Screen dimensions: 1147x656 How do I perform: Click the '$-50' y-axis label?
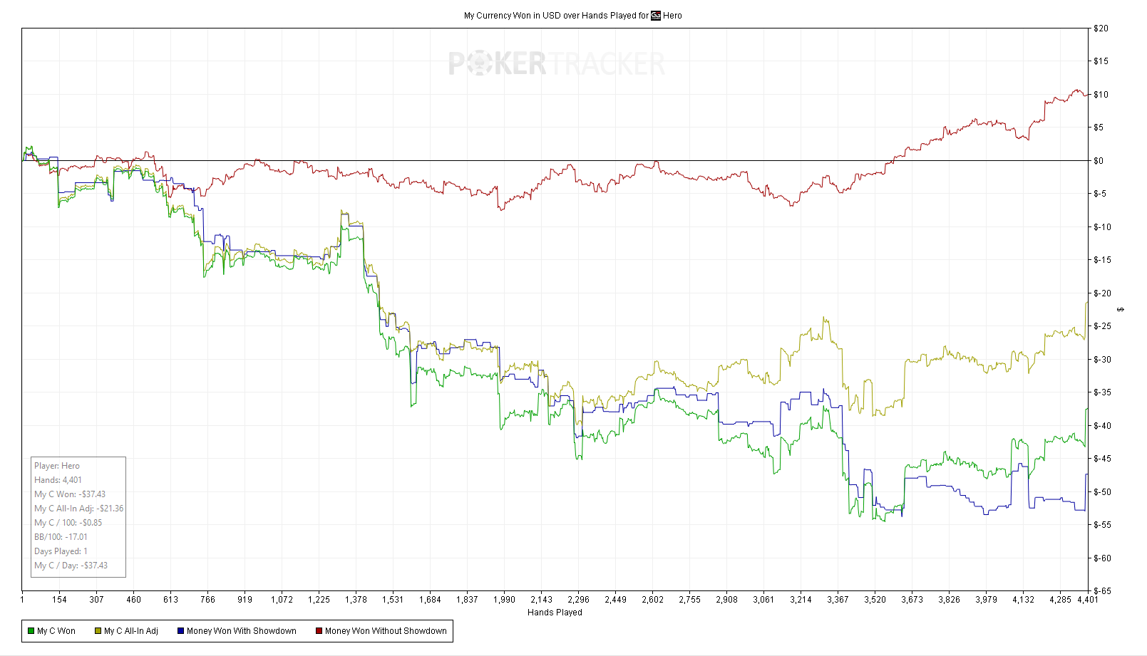(x=1102, y=492)
